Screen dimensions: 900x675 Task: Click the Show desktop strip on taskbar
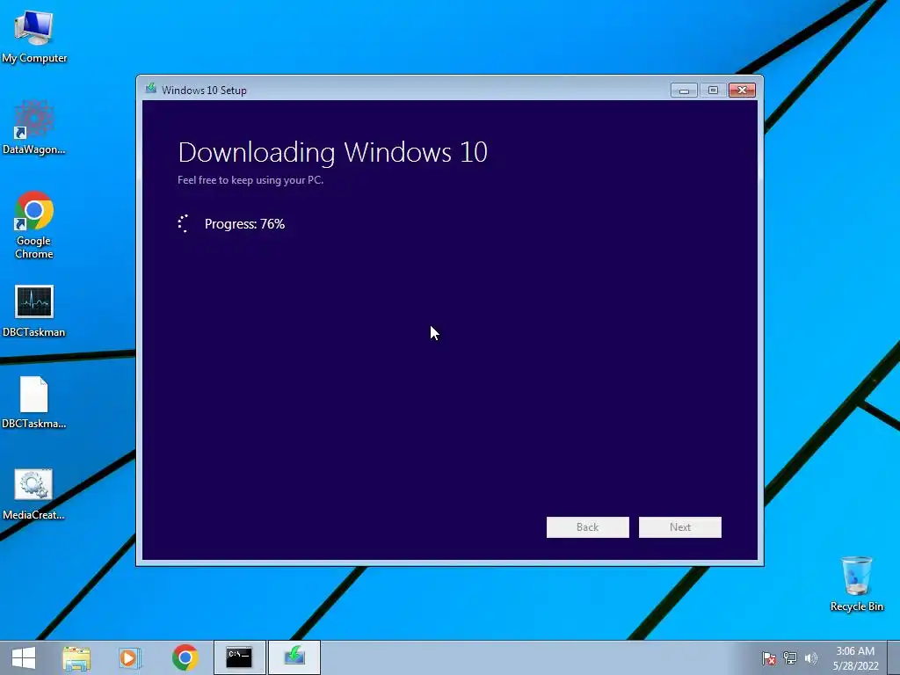(x=893, y=657)
